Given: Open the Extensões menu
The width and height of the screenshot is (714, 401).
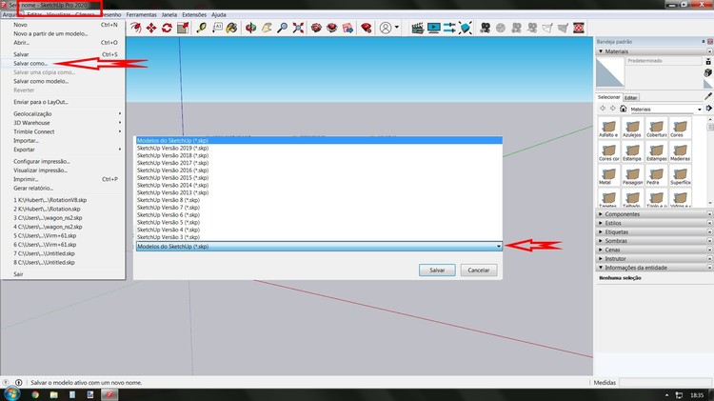Looking at the screenshot, I should pos(194,15).
